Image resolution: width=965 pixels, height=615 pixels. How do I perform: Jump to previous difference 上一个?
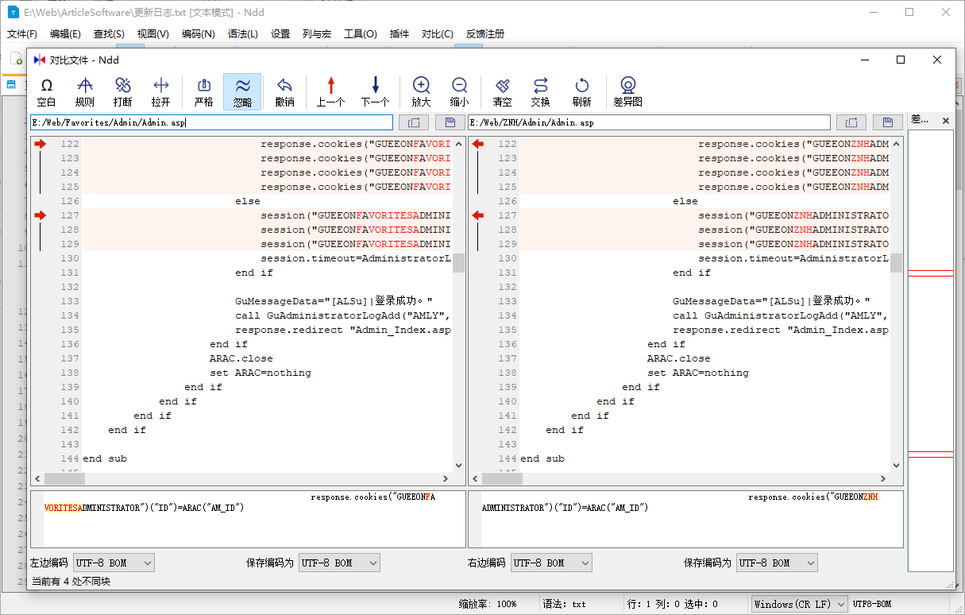[x=330, y=91]
